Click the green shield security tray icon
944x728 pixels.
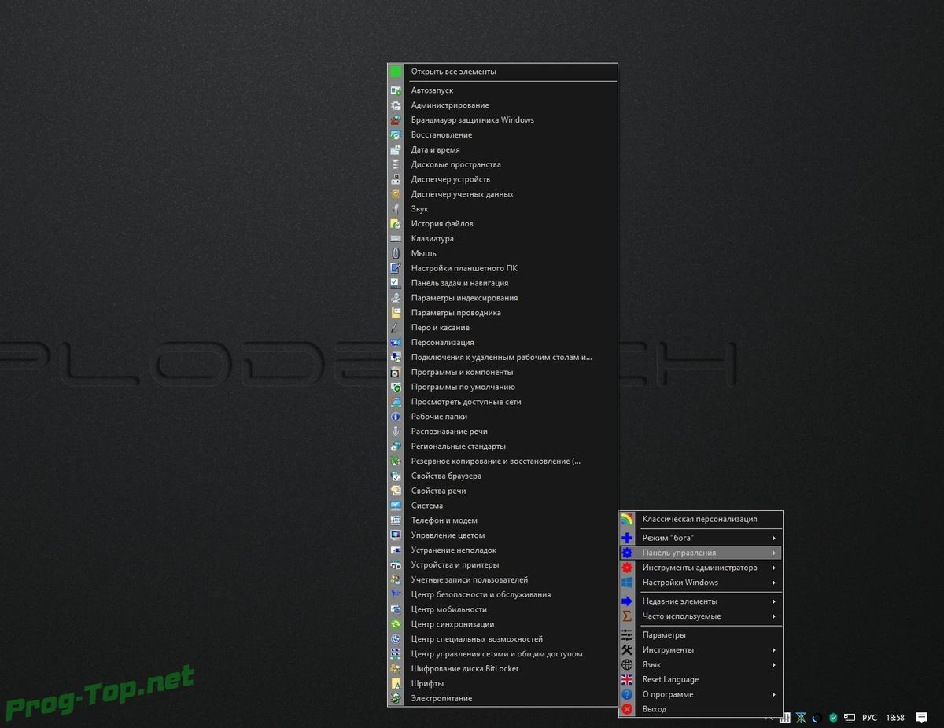[833, 718]
